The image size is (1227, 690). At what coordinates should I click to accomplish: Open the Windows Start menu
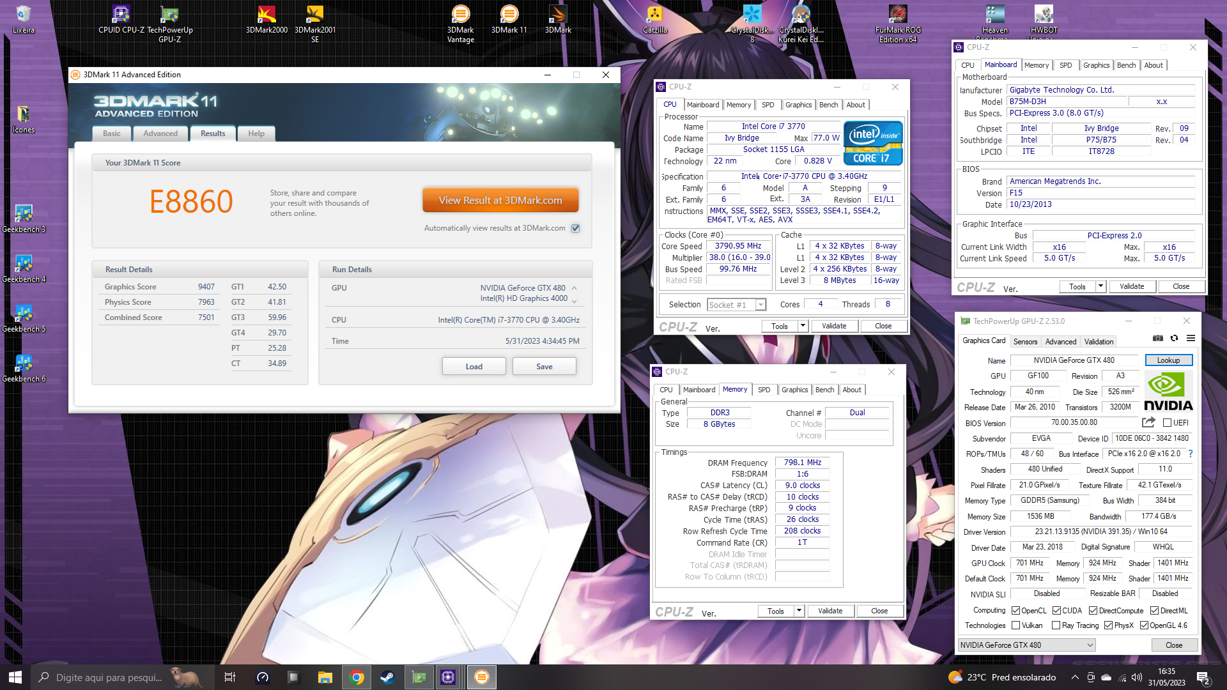tap(15, 677)
